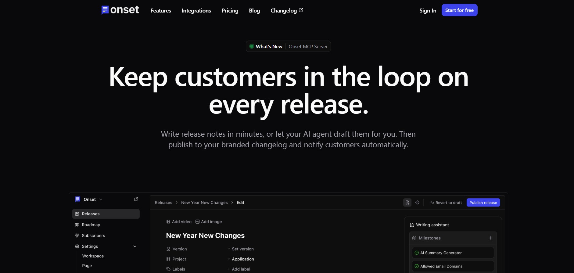The width and height of the screenshot is (574, 273).
Task: Click the Writing assistant panel heading
Action: [432, 225]
